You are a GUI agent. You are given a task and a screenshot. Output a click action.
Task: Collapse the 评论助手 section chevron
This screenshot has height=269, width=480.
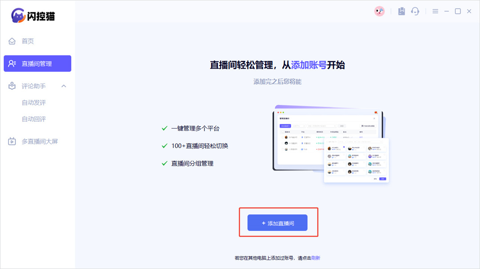(x=64, y=86)
